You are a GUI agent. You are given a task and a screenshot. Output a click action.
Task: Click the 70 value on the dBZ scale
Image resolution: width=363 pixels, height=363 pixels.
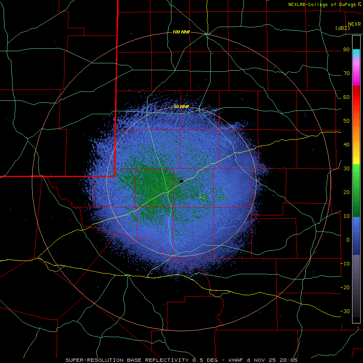tap(346, 73)
